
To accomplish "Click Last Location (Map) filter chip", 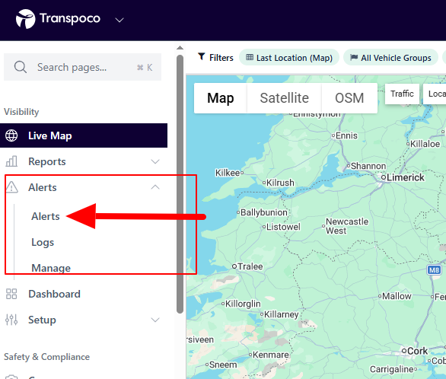I will click(x=289, y=58).
